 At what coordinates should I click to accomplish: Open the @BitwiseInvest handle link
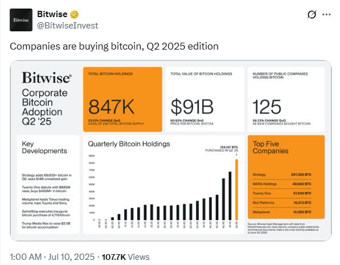click(67, 26)
